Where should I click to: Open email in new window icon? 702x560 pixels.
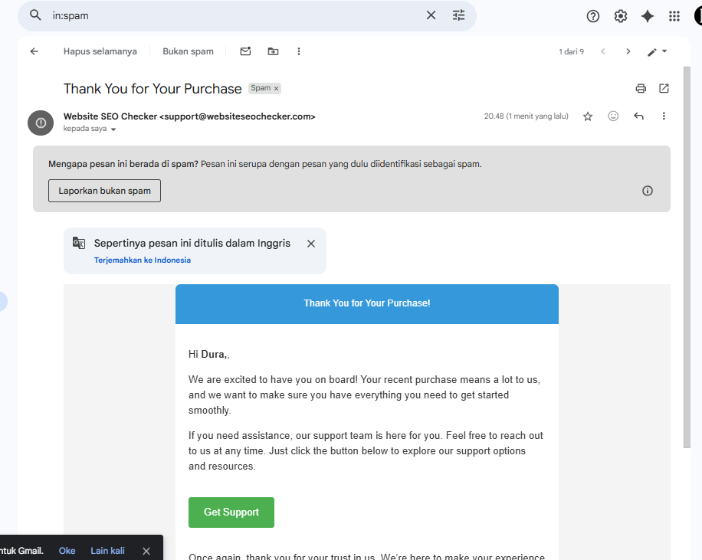[x=664, y=88]
